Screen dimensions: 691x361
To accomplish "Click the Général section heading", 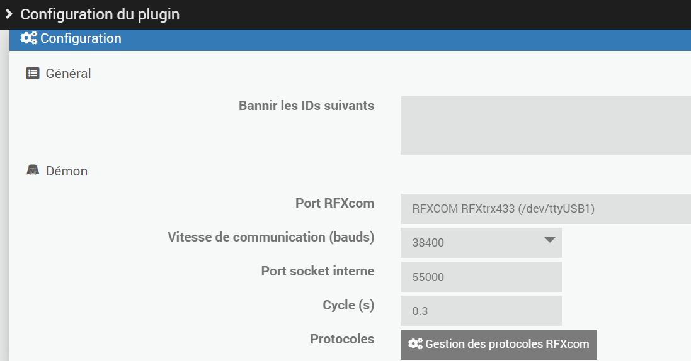I will 68,74.
